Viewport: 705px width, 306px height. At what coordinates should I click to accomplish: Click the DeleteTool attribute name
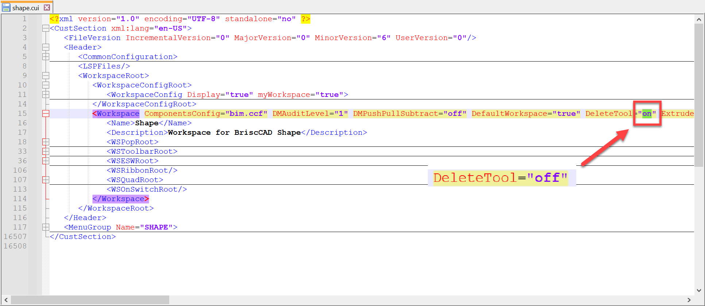pos(609,114)
